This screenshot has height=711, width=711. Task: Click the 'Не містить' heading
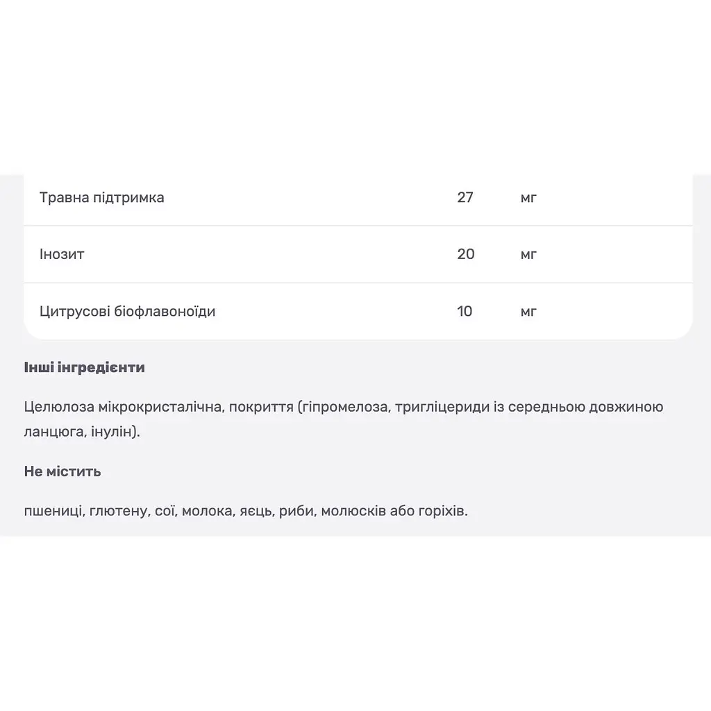point(62,471)
